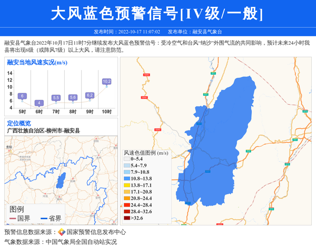Click the 定位概览 section heading
The height and width of the screenshot is (248, 316).
(19, 123)
